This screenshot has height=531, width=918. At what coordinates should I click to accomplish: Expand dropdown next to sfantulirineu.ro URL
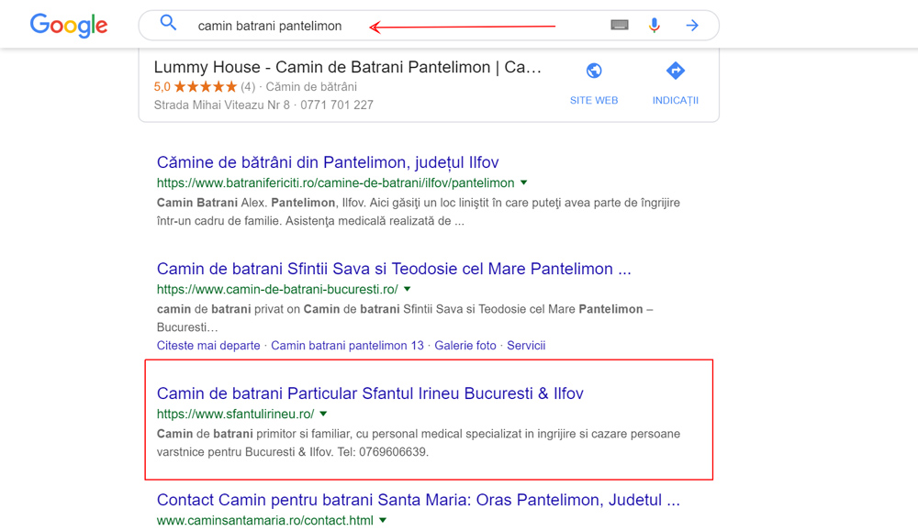323,414
